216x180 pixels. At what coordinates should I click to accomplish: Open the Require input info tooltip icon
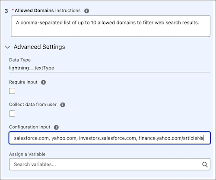pyautogui.click(x=43, y=82)
